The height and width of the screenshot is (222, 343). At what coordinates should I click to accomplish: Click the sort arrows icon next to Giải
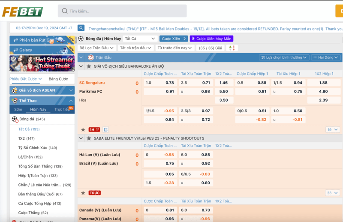click(x=231, y=48)
